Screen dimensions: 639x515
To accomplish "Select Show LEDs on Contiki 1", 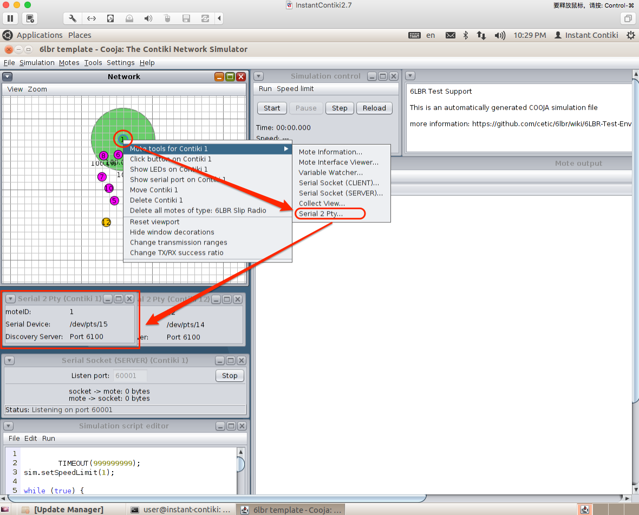I will point(168,169).
